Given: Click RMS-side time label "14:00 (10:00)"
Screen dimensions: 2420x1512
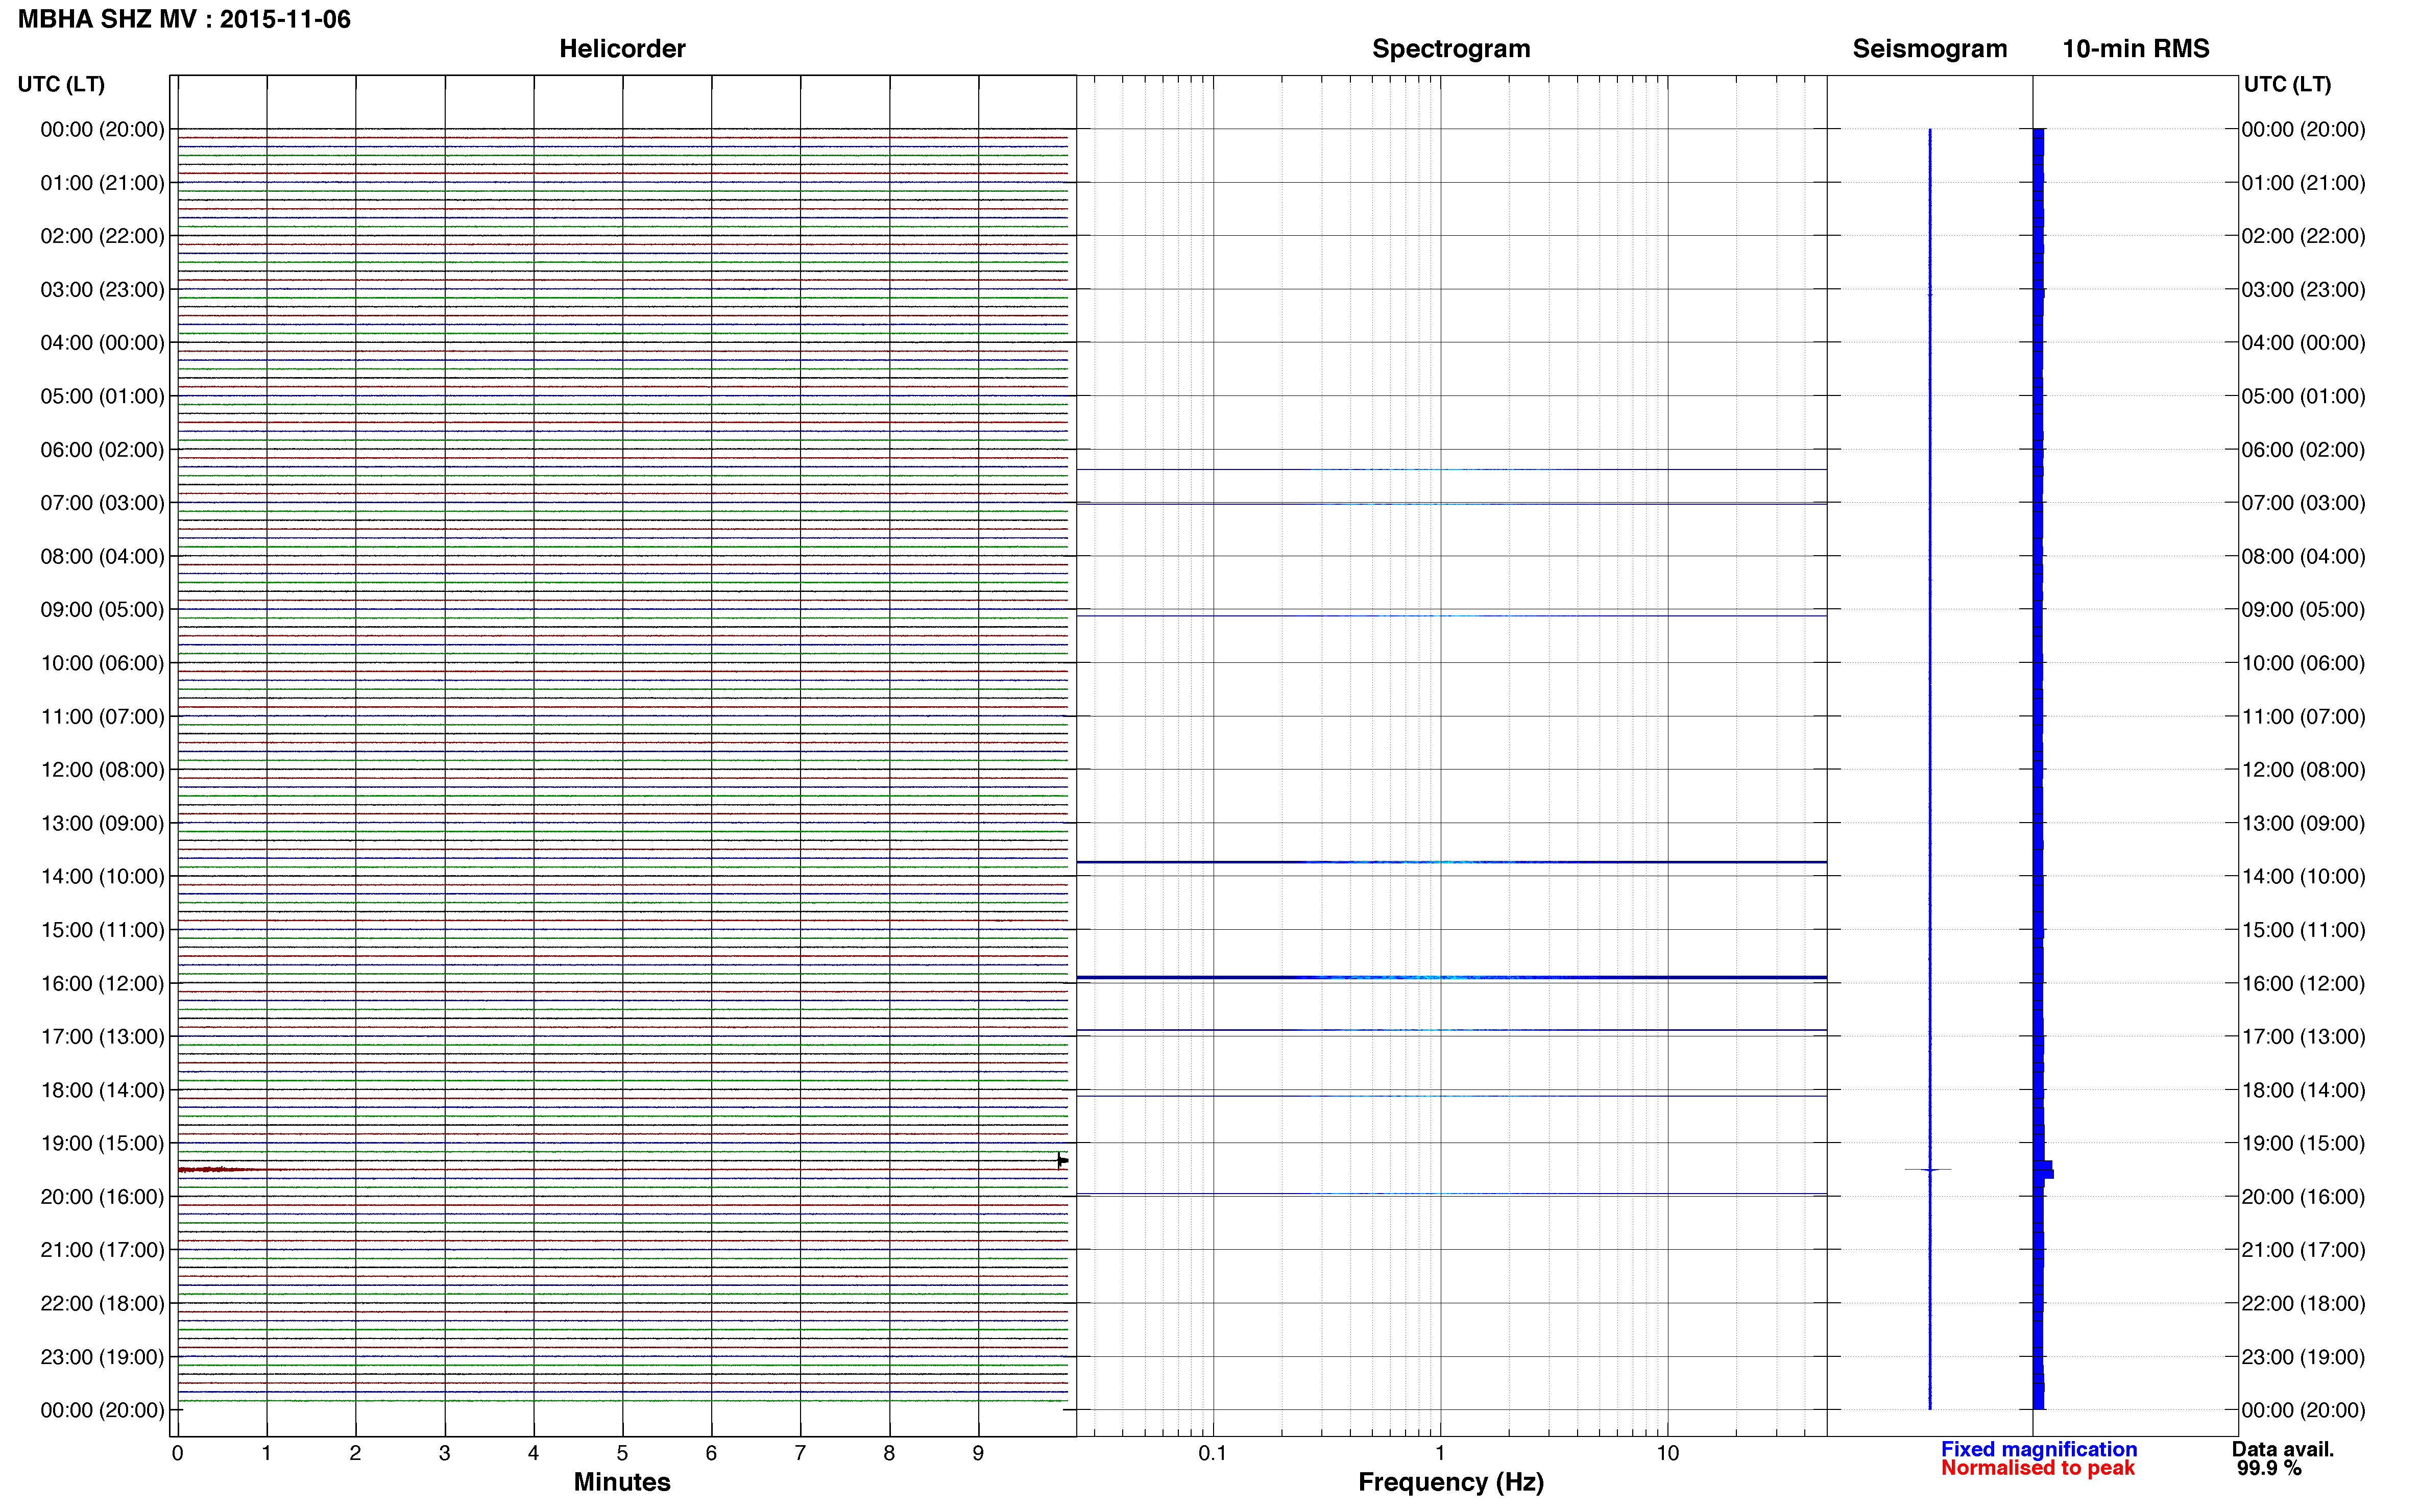Looking at the screenshot, I should (x=2303, y=877).
